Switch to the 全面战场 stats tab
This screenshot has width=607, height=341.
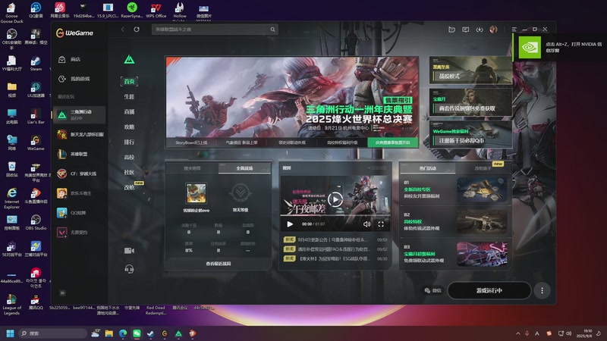(x=244, y=168)
